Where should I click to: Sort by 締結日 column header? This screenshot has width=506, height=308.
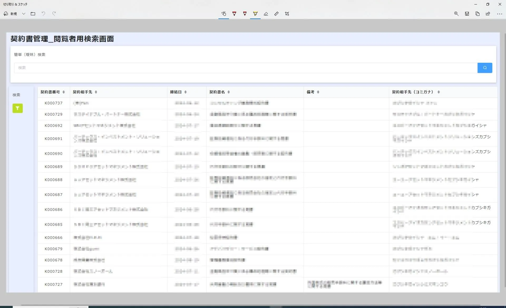pos(186,92)
